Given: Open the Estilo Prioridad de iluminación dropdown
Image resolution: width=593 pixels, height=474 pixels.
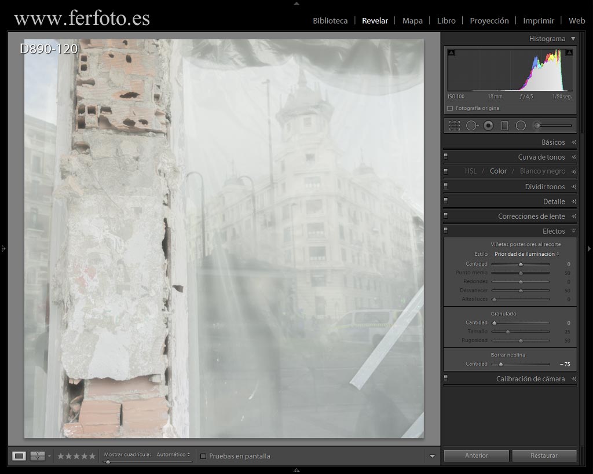Looking at the screenshot, I should 526,254.
